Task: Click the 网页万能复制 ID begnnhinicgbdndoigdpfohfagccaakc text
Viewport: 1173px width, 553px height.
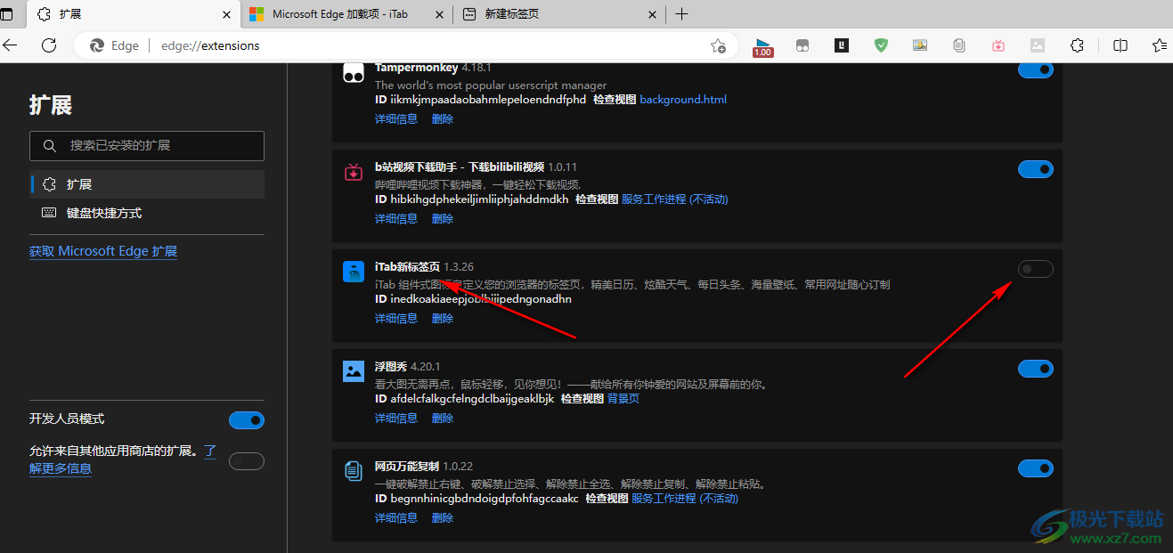Action: (477, 499)
